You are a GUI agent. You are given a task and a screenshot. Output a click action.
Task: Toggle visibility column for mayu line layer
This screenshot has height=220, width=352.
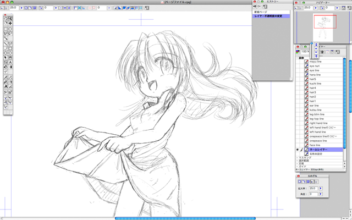point(298,62)
